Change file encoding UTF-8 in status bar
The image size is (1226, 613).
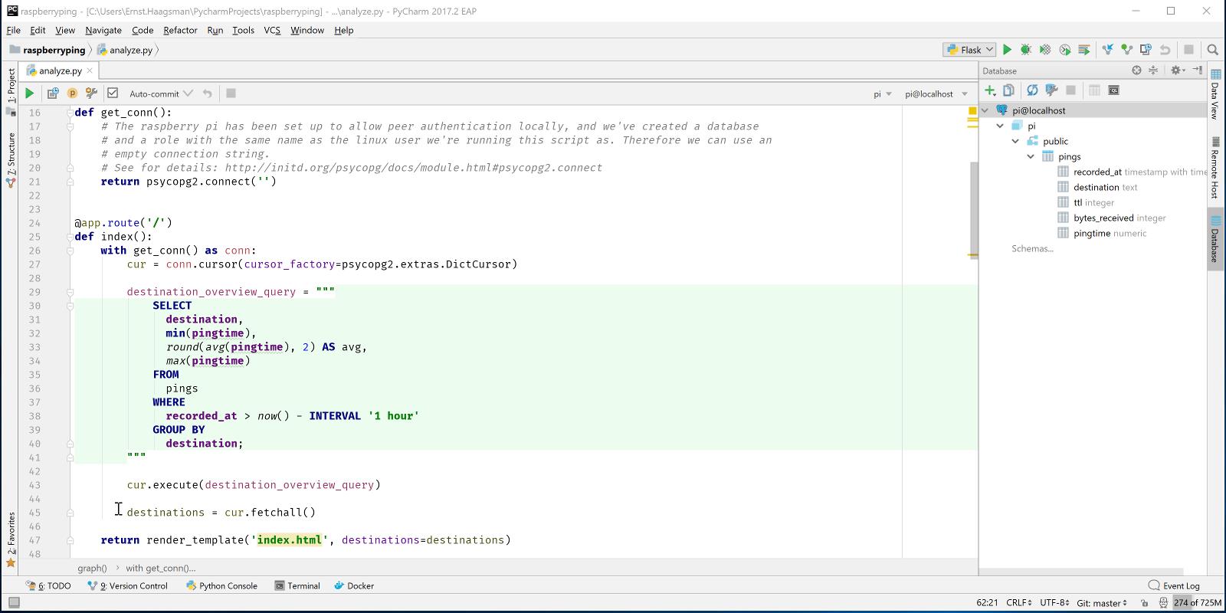(x=1054, y=603)
